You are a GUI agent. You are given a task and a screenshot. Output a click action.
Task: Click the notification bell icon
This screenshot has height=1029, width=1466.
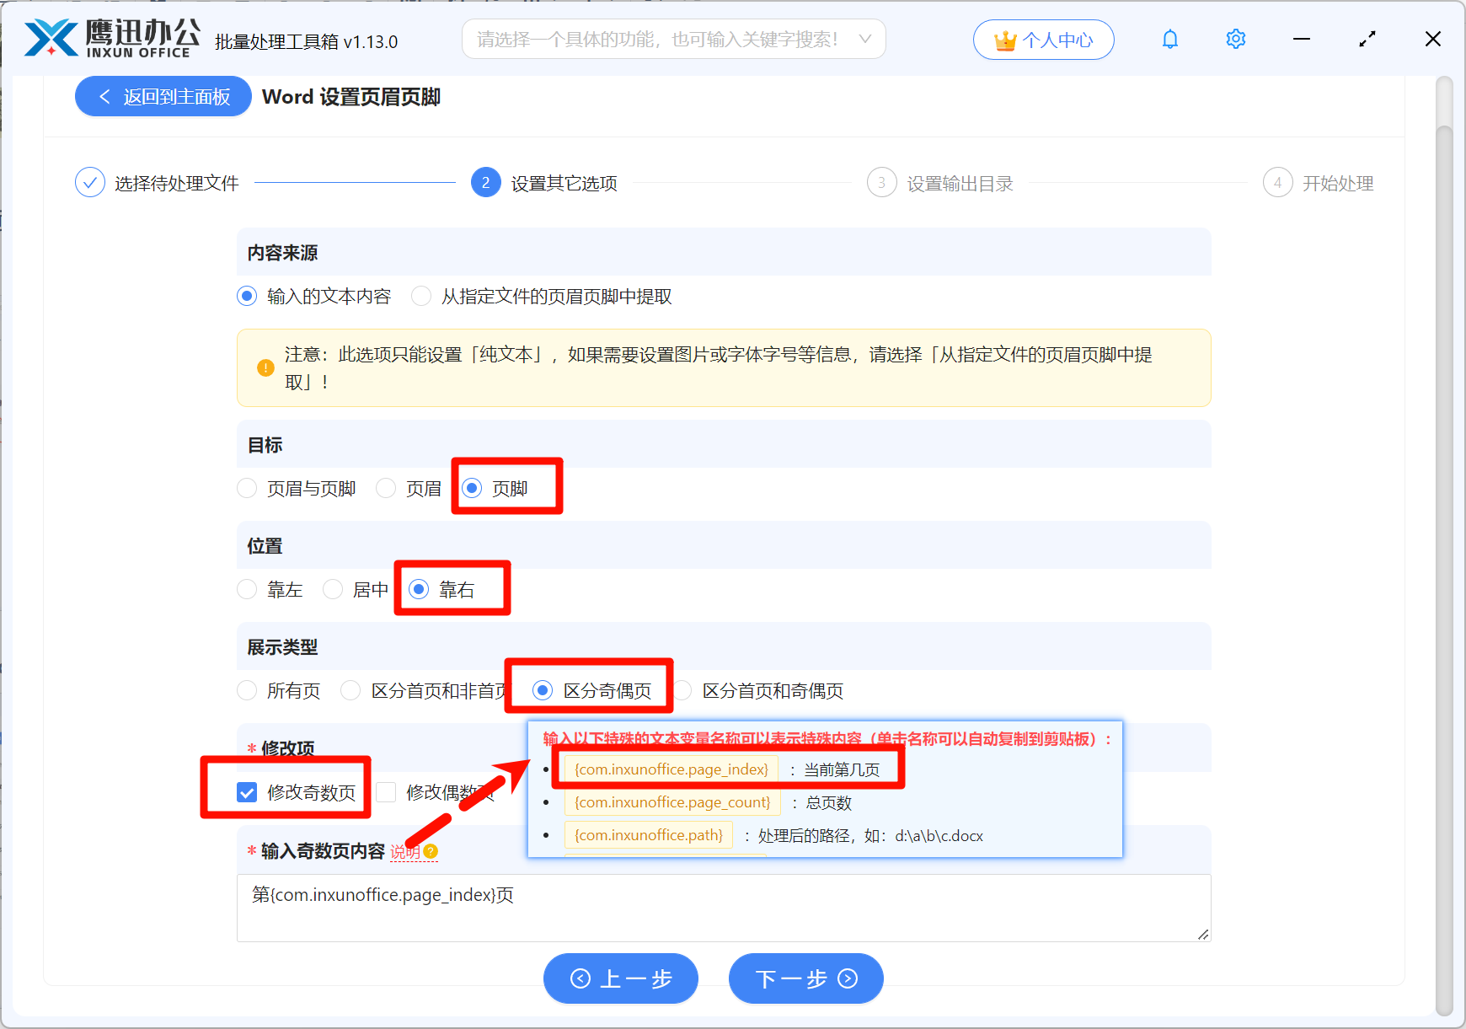point(1170,39)
